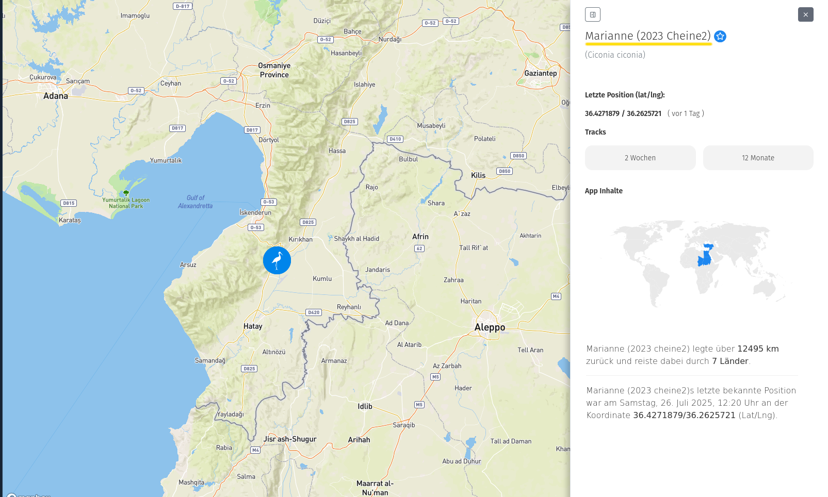
Task: Click the Gaziantep city label on map
Action: pyautogui.click(x=540, y=73)
